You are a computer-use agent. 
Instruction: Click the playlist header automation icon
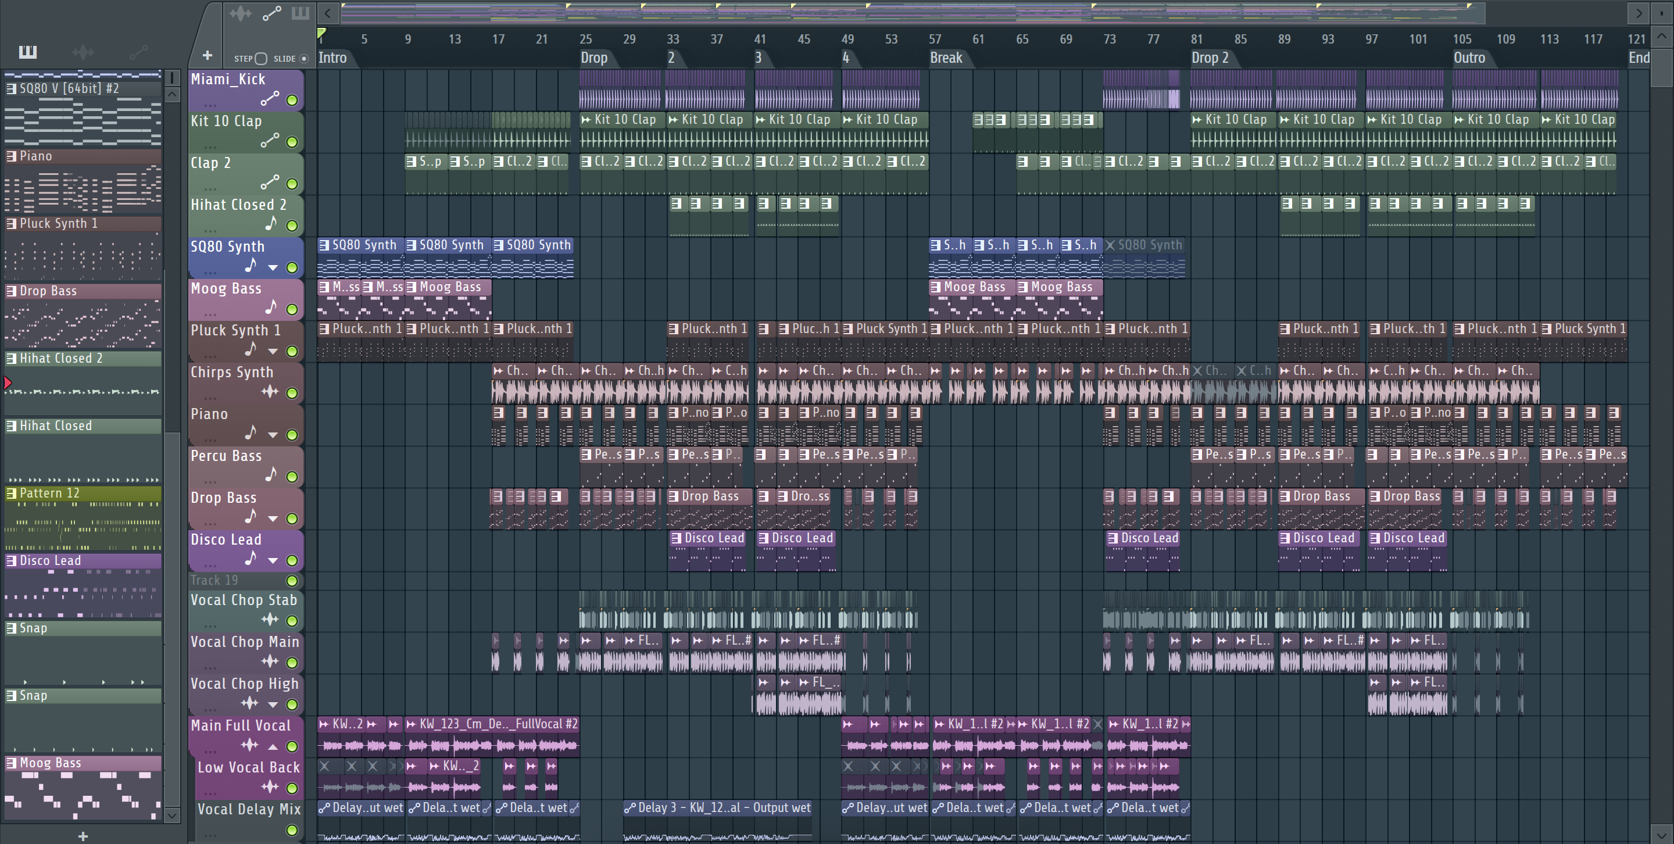click(271, 13)
